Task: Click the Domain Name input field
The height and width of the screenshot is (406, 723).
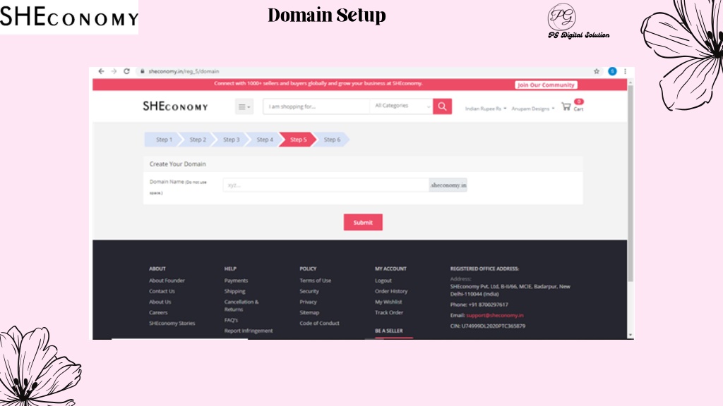Action: tap(326, 185)
